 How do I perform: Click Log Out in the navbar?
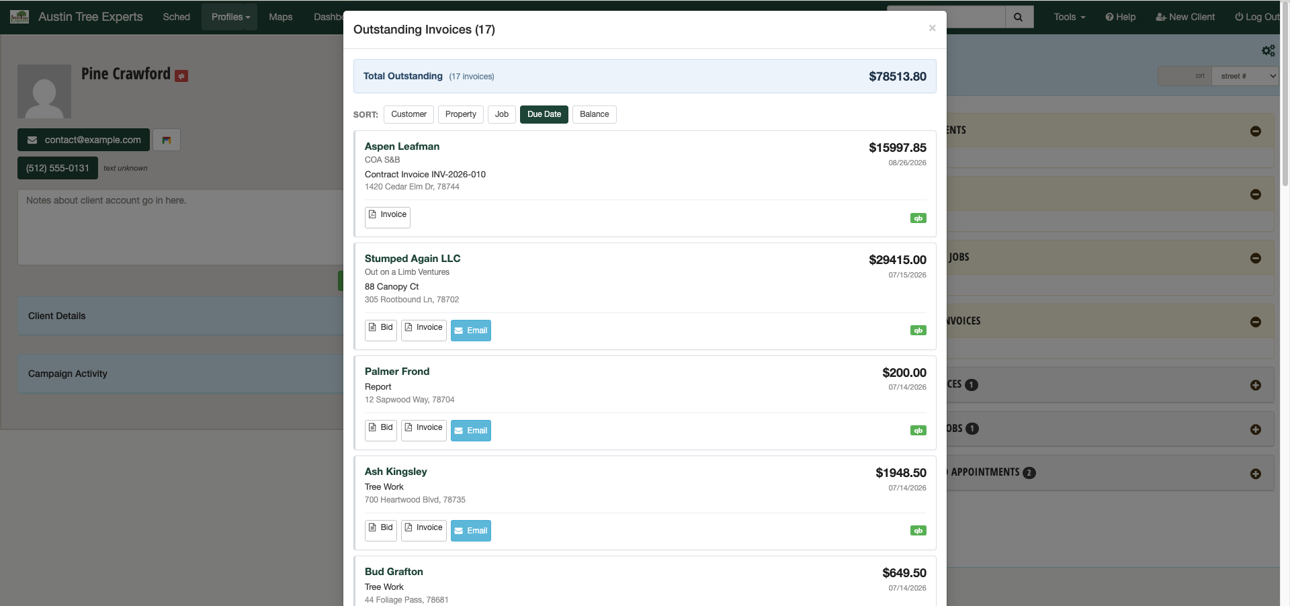(x=1257, y=17)
